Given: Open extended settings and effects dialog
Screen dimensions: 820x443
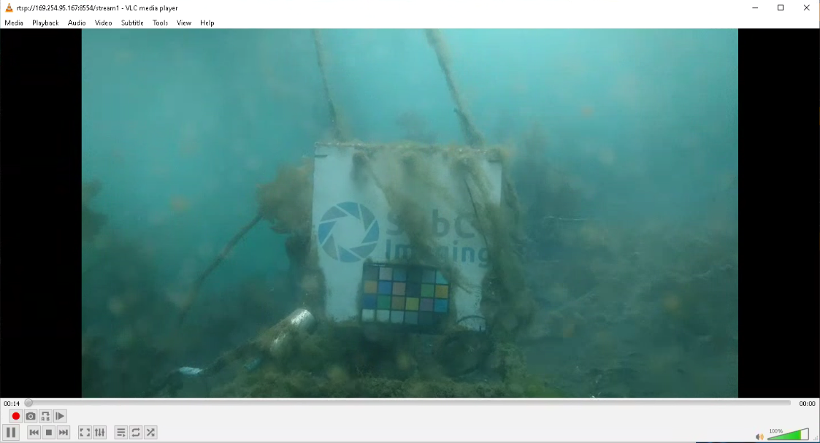Looking at the screenshot, I should (100, 433).
